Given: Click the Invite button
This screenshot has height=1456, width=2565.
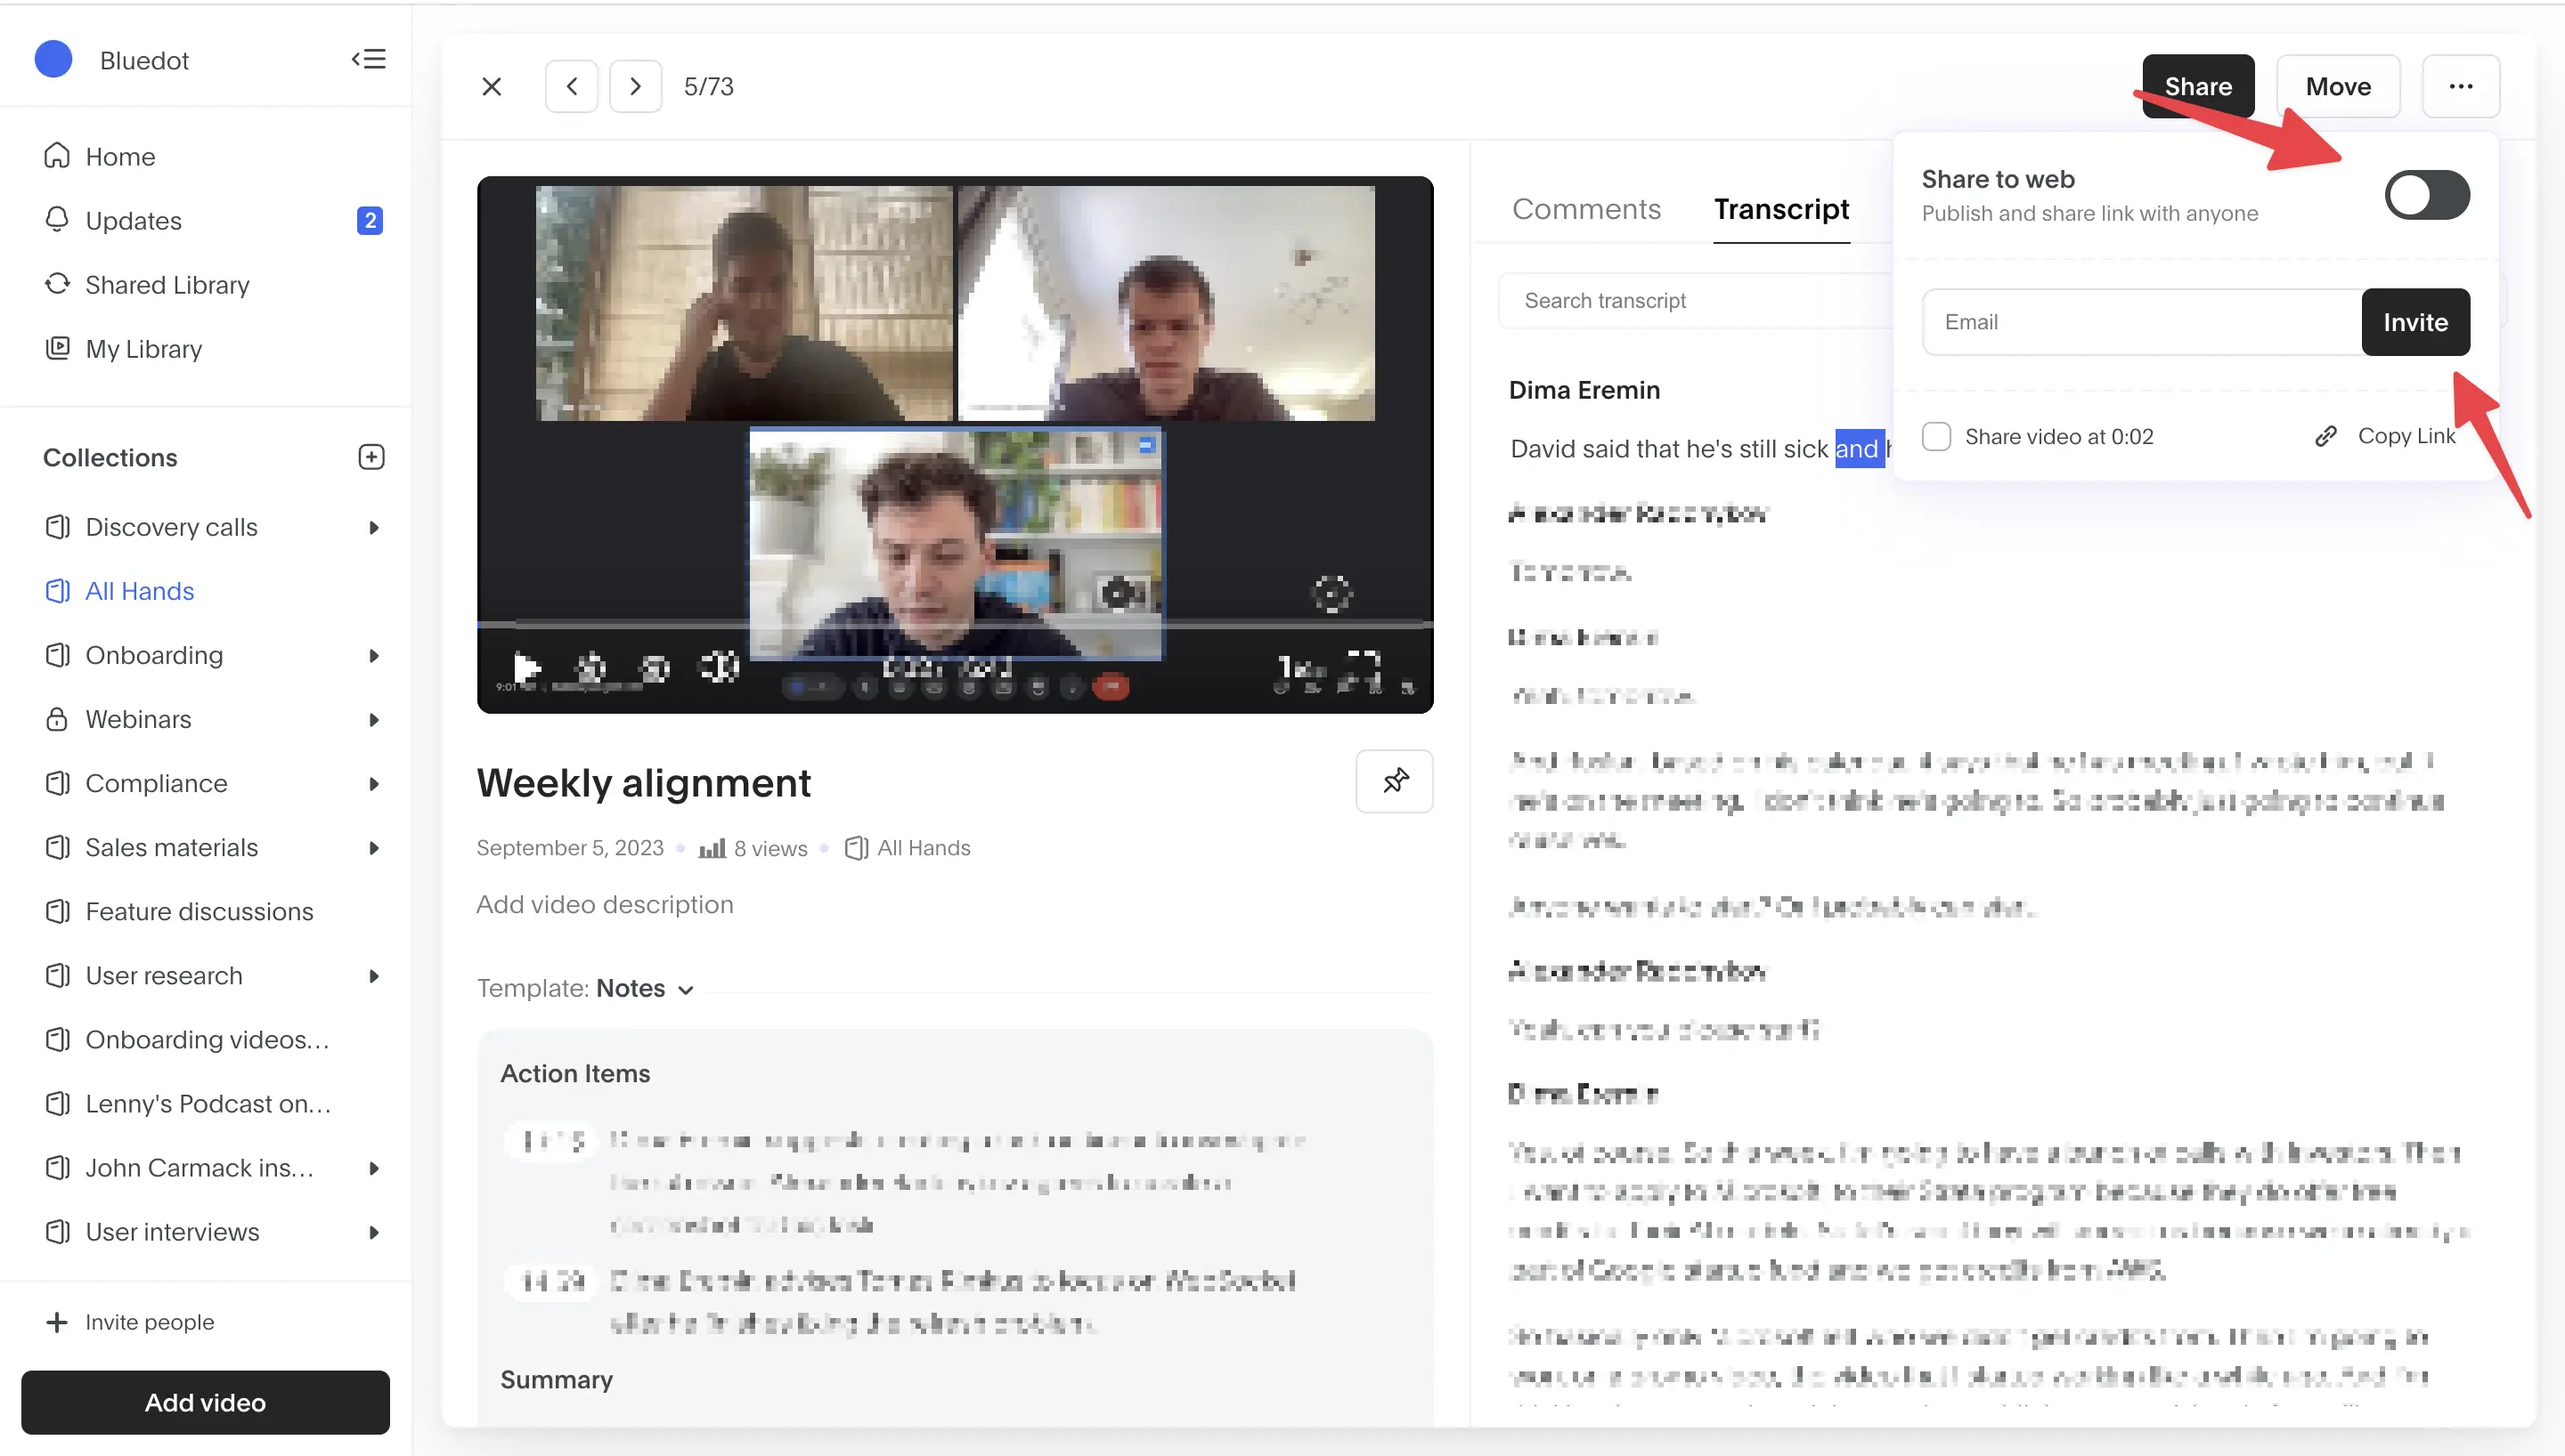Looking at the screenshot, I should [2416, 322].
